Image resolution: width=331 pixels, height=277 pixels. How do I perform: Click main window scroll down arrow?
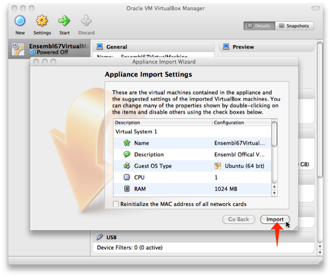(320, 252)
